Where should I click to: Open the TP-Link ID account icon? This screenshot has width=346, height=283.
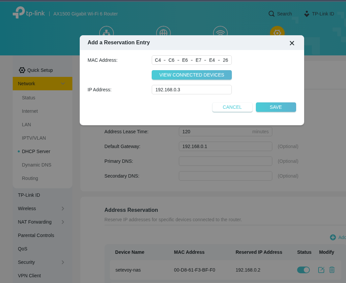[x=306, y=14]
